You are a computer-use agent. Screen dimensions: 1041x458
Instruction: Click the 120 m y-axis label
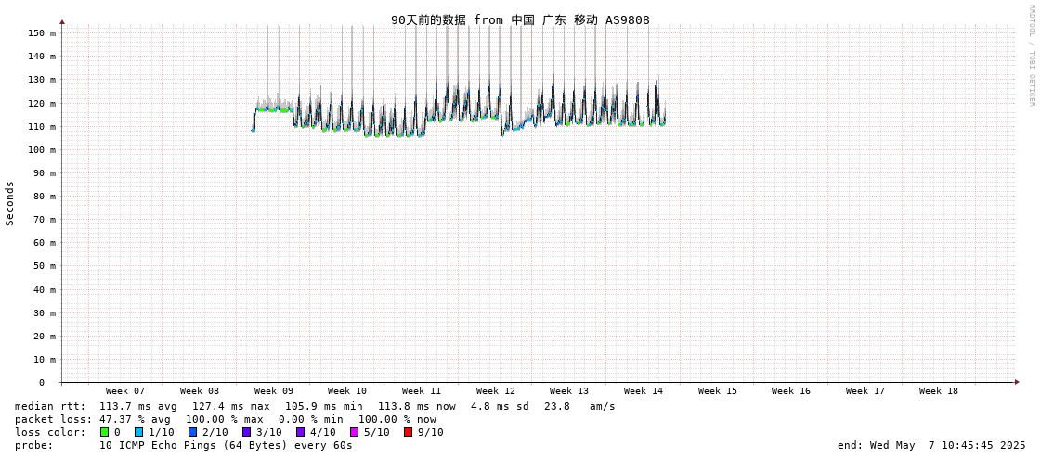click(x=43, y=104)
